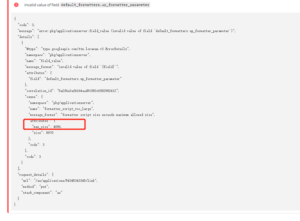Click the default_formatters.up_formatter_parameter code label in header
This screenshot has width=300, height=221.
[105, 5]
